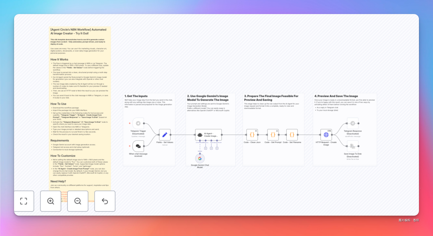This screenshot has height=236, width=433.
Task: Zoom out of the workflow canvas
Action: [x=78, y=201]
